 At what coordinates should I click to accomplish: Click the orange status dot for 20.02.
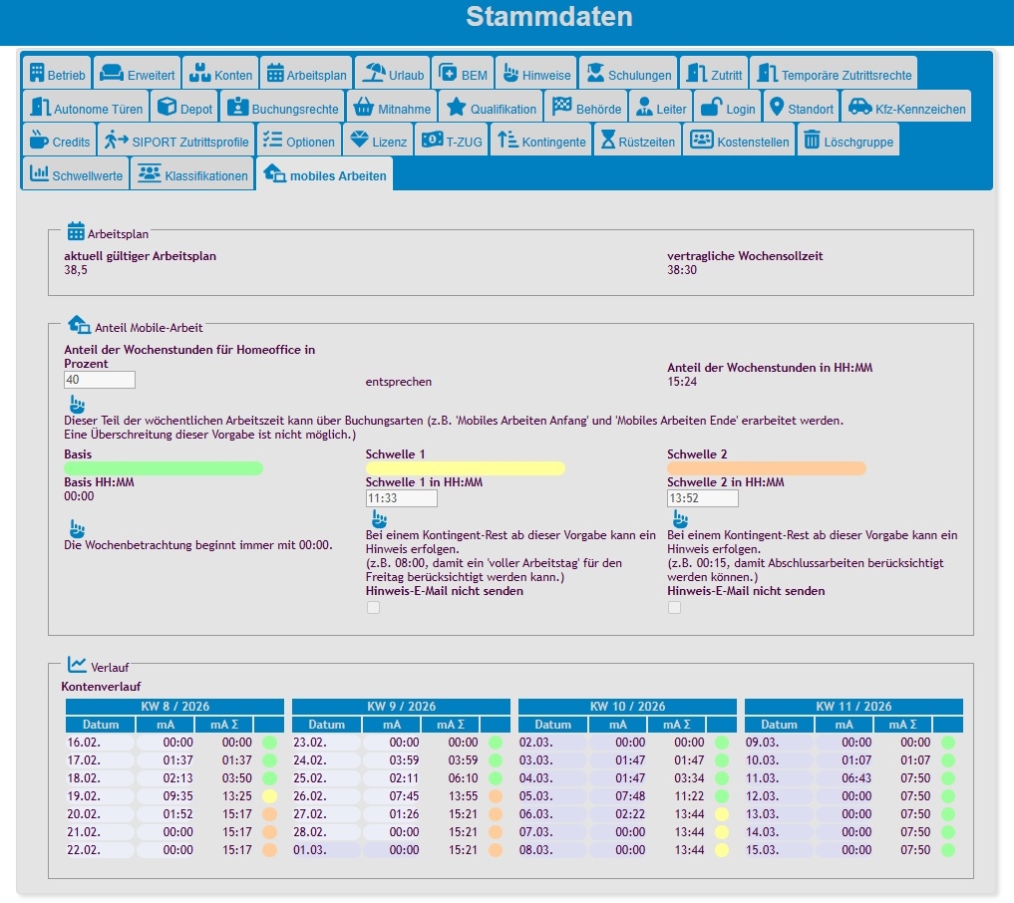click(x=269, y=814)
